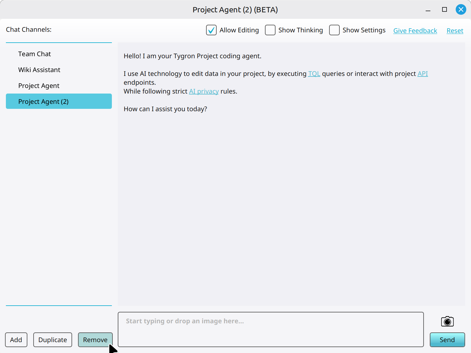Send the chat message
The width and height of the screenshot is (471, 353).
click(x=447, y=340)
